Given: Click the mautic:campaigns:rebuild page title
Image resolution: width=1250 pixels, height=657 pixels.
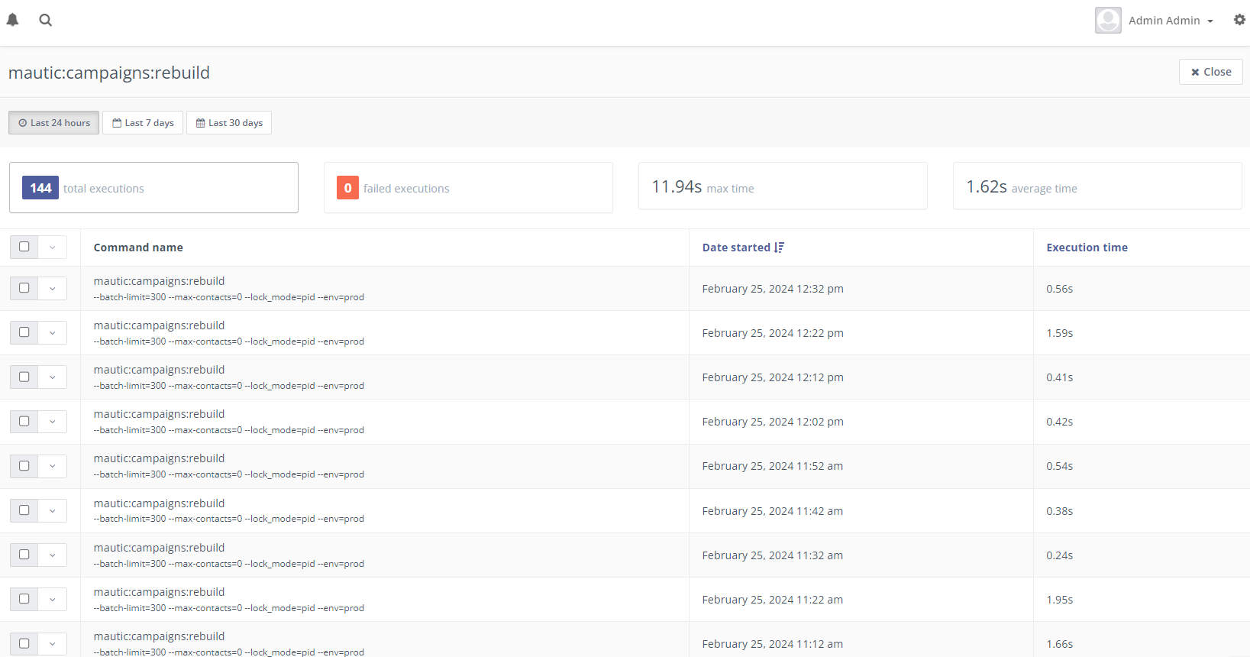Looking at the screenshot, I should pyautogui.click(x=109, y=73).
